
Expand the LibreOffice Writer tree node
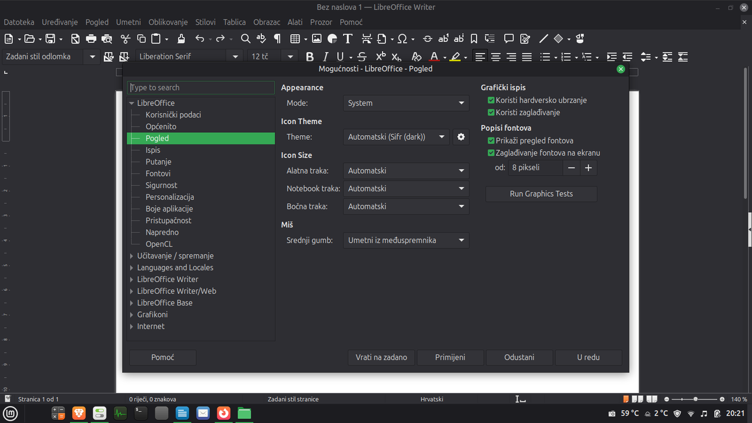(132, 280)
